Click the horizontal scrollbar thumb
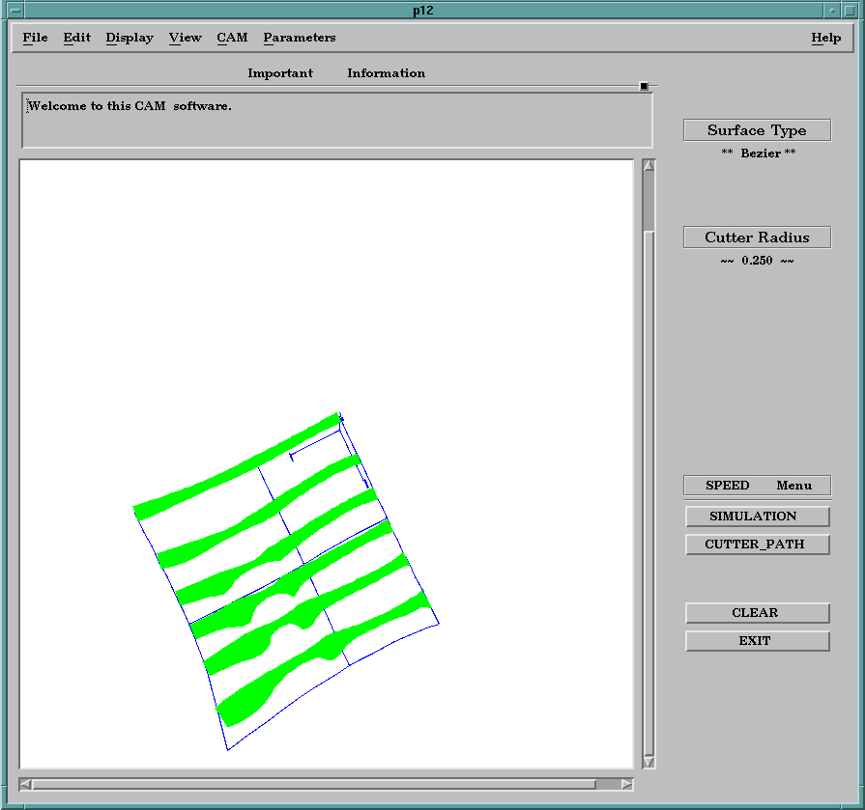 (x=314, y=784)
